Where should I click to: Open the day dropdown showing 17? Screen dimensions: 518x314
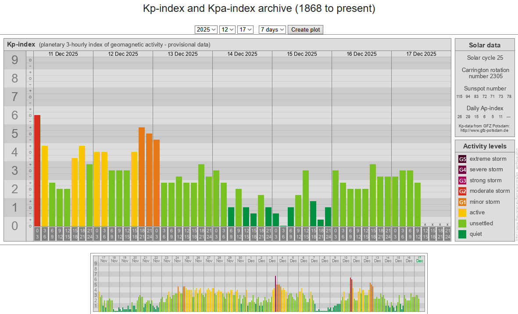click(245, 29)
